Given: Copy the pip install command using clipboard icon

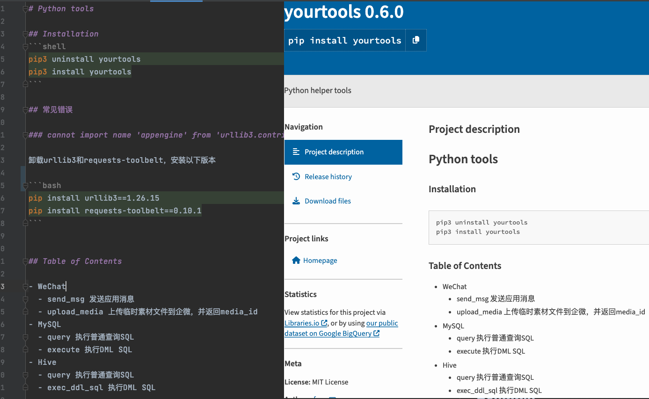Looking at the screenshot, I should coord(416,40).
